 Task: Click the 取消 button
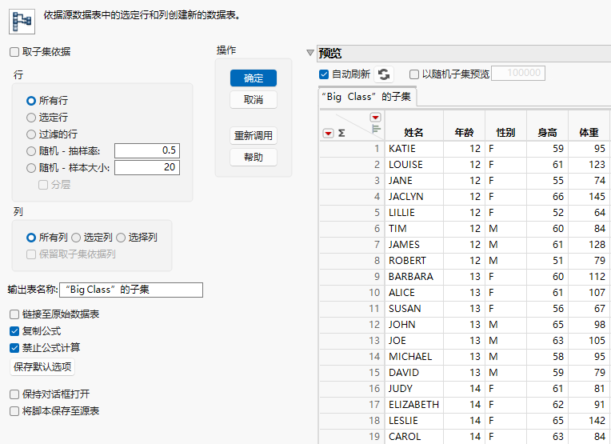point(254,100)
